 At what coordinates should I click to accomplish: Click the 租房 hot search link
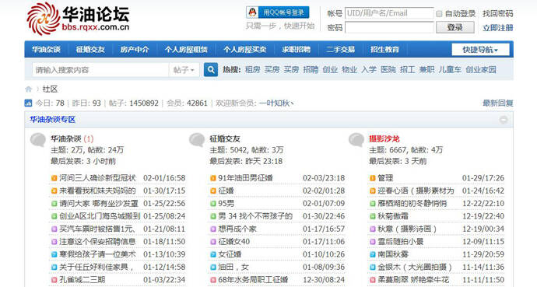[253, 70]
